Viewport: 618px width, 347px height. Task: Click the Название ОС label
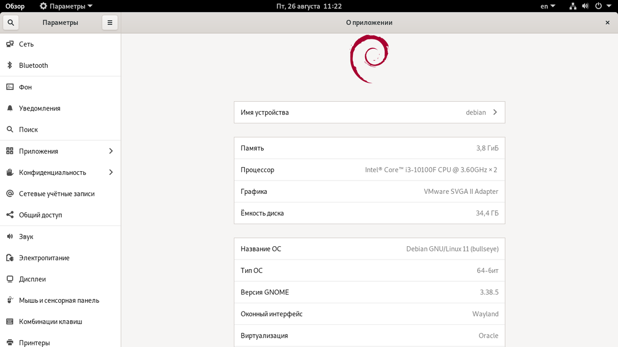(261, 249)
